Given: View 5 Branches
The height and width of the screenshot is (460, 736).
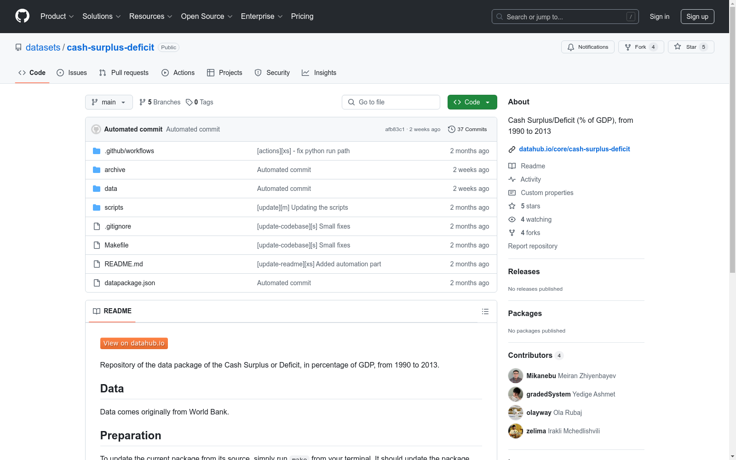Looking at the screenshot, I should pyautogui.click(x=160, y=102).
